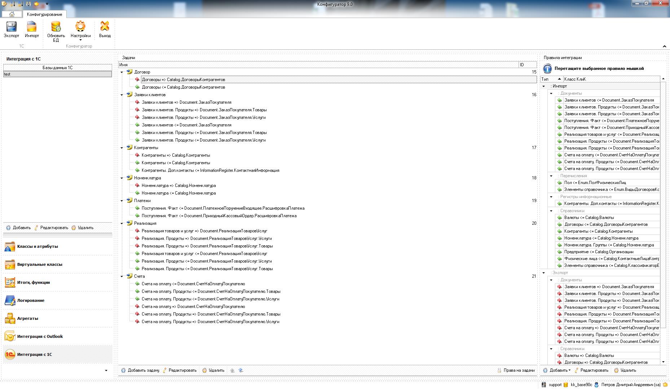Viewport: 670px width, 389px height.
Task: Select Контрагенты. Доп.контакты <= InformationRegister rule in tasks
Action: click(x=210, y=170)
